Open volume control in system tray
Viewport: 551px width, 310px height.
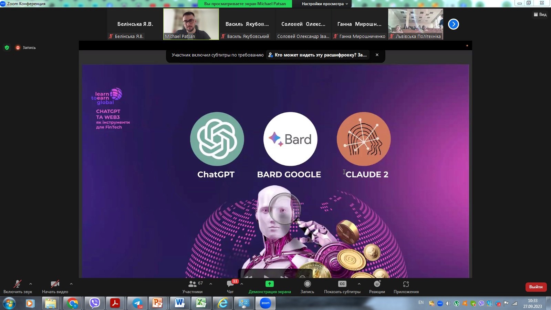point(448,303)
